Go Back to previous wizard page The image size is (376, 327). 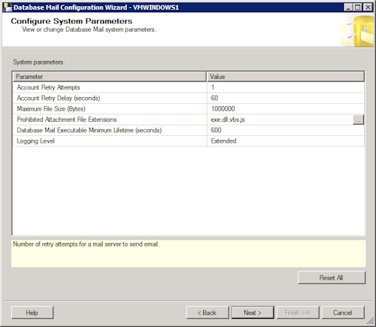pyautogui.click(x=208, y=313)
